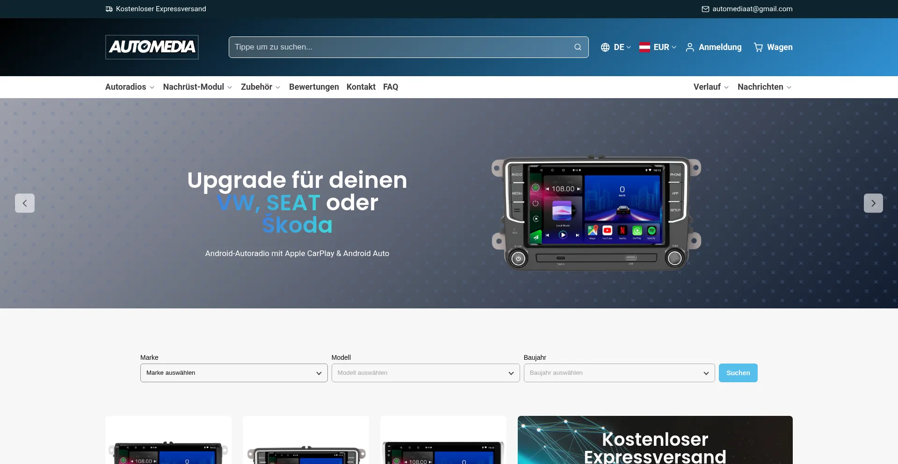Open the Bewertungen page
The height and width of the screenshot is (464, 898).
point(314,87)
